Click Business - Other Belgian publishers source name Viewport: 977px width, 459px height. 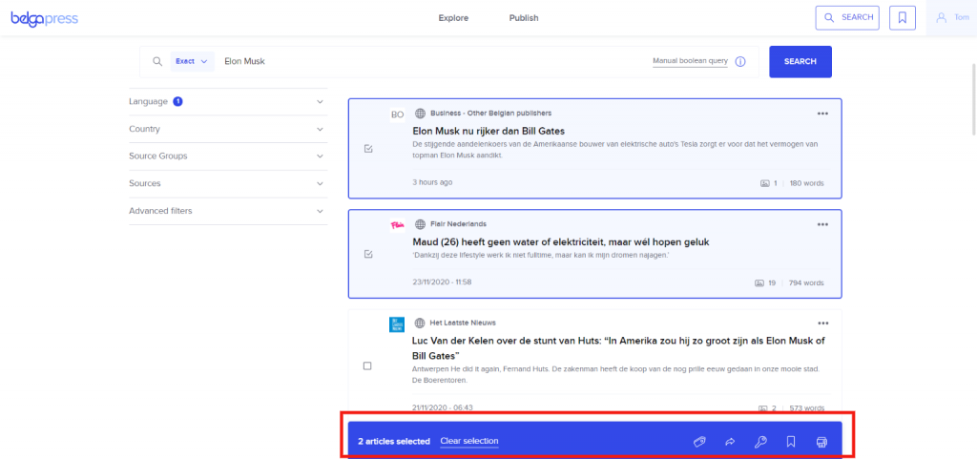pyautogui.click(x=491, y=114)
